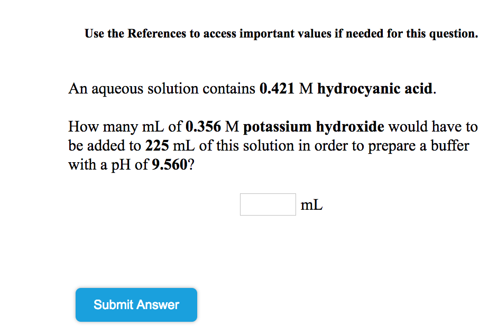
Task: Click the mL unit label beside the box
Action: click(311, 204)
